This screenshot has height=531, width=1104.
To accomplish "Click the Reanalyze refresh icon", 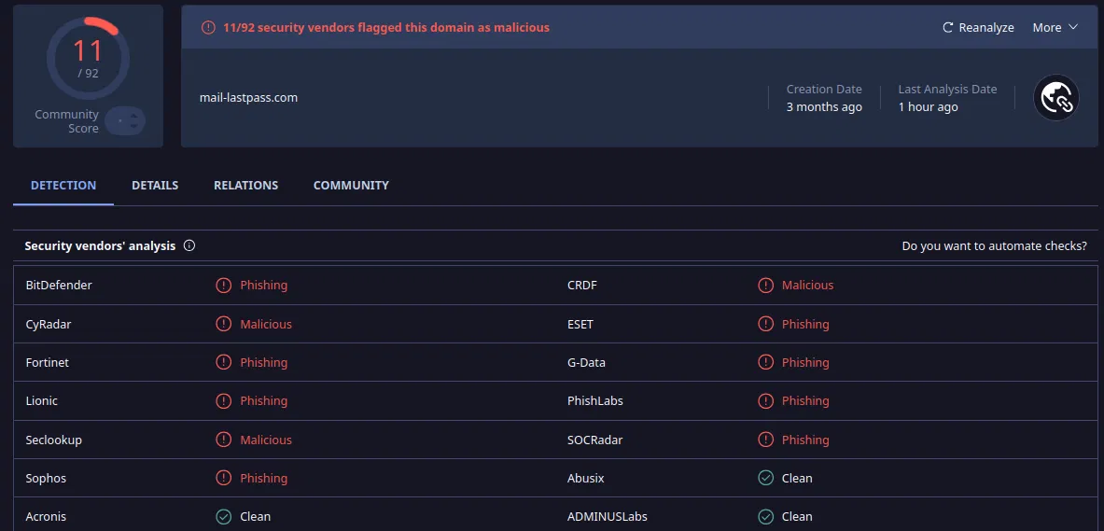I will point(948,28).
